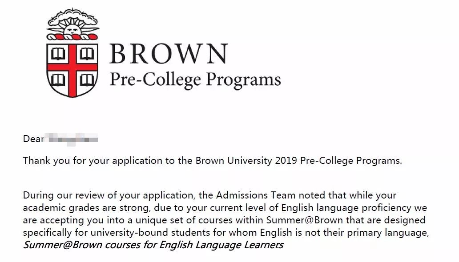
Task: Click the BROWN wordmark heading
Action: pos(168,54)
